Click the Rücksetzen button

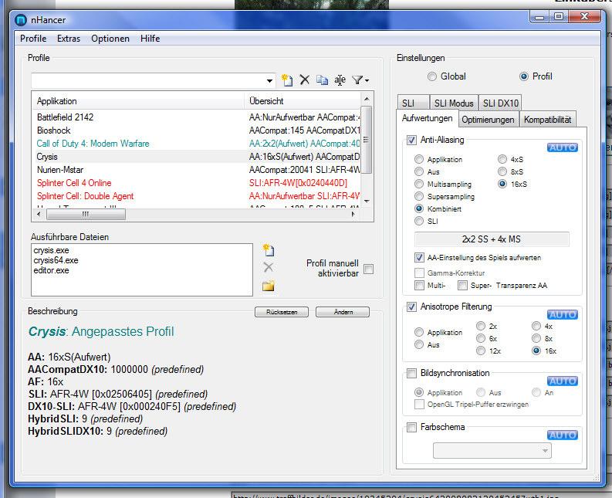(x=282, y=312)
